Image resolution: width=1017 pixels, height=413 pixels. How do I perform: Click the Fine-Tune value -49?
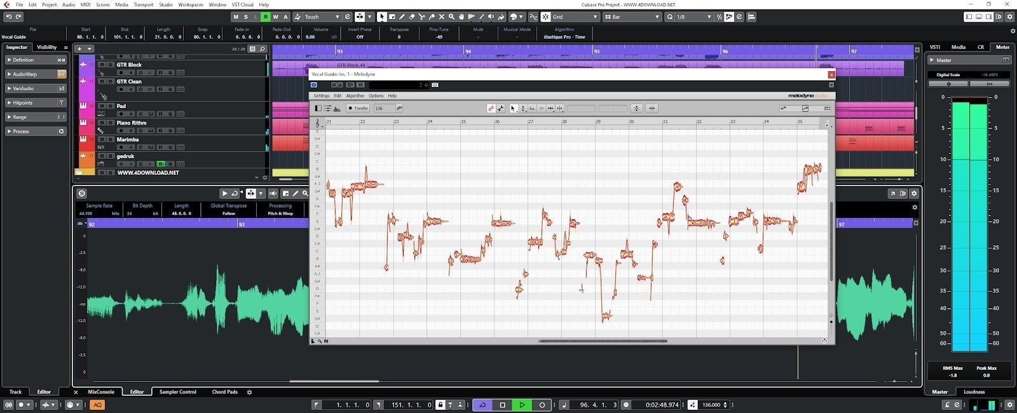point(439,37)
